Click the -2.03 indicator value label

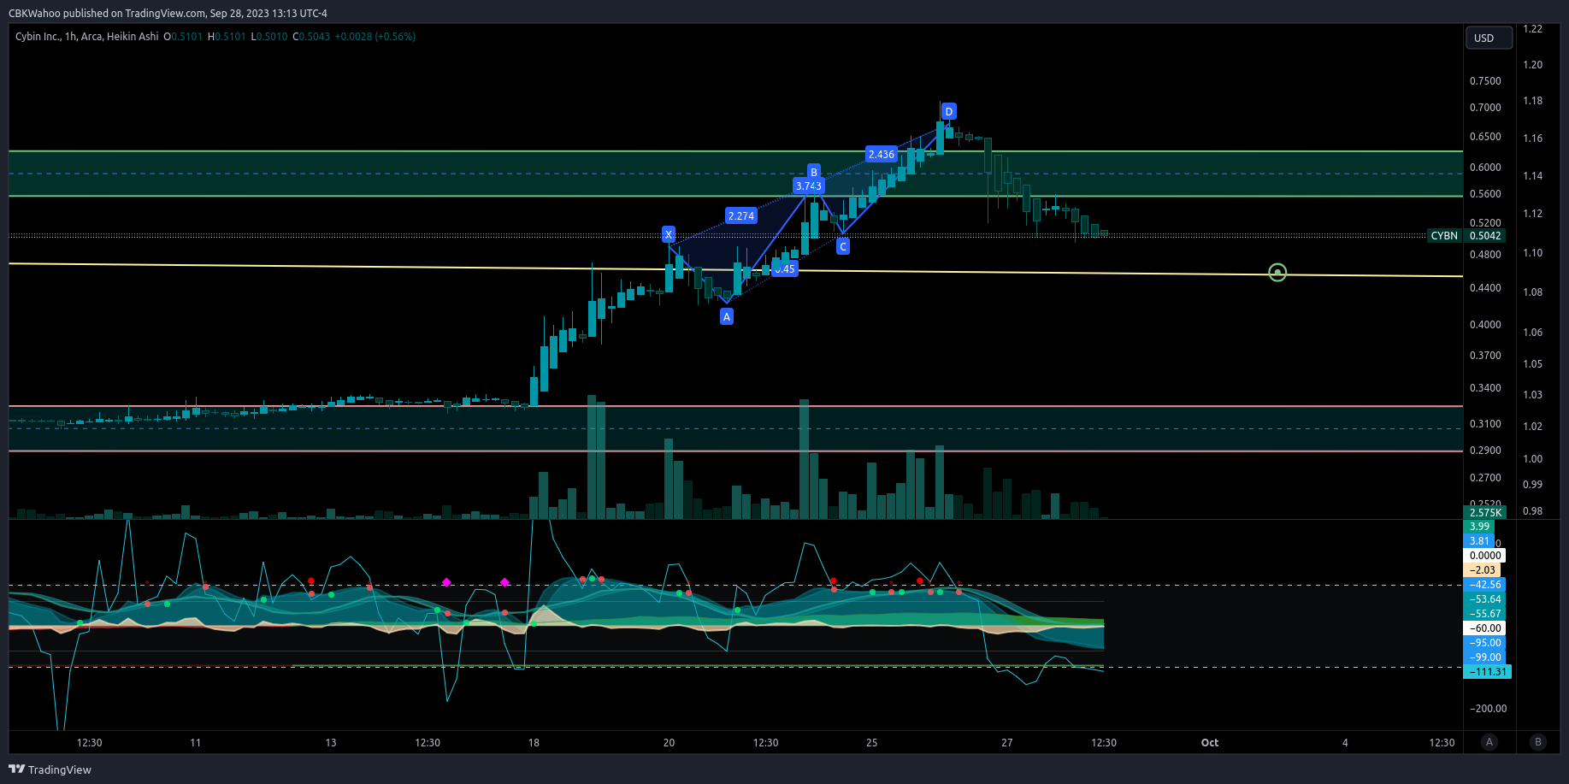pyautogui.click(x=1483, y=570)
